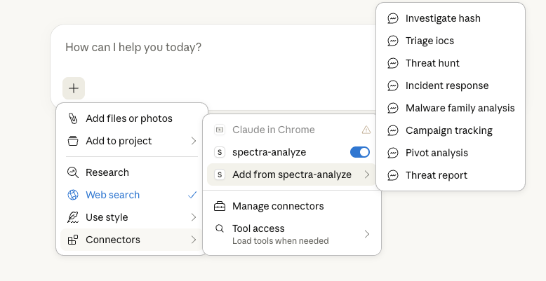Expand the Tool access submenu chevron
Image resolution: width=546 pixels, height=281 pixels.
click(x=366, y=234)
